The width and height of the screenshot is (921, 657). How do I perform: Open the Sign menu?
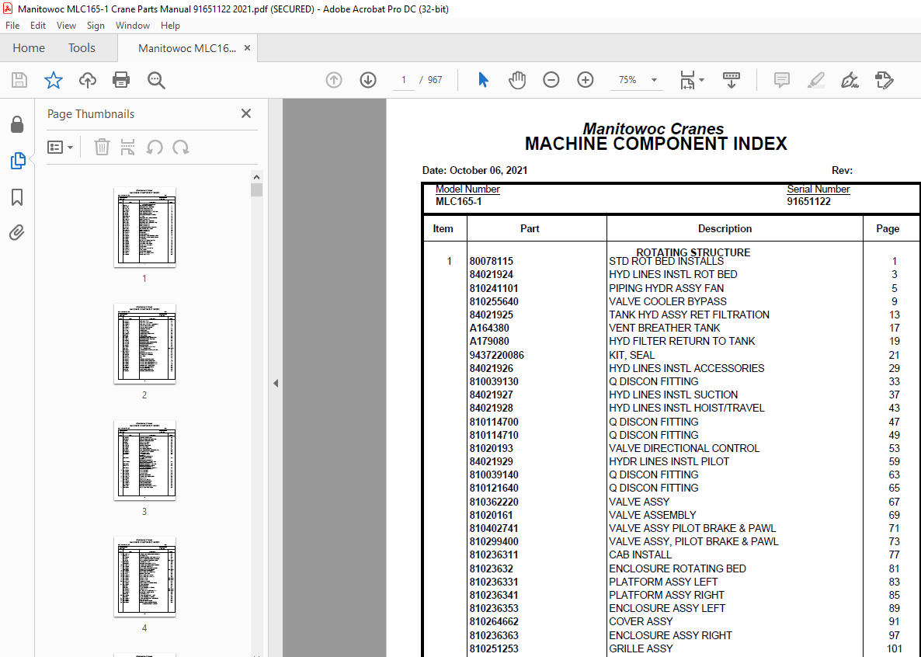point(96,26)
